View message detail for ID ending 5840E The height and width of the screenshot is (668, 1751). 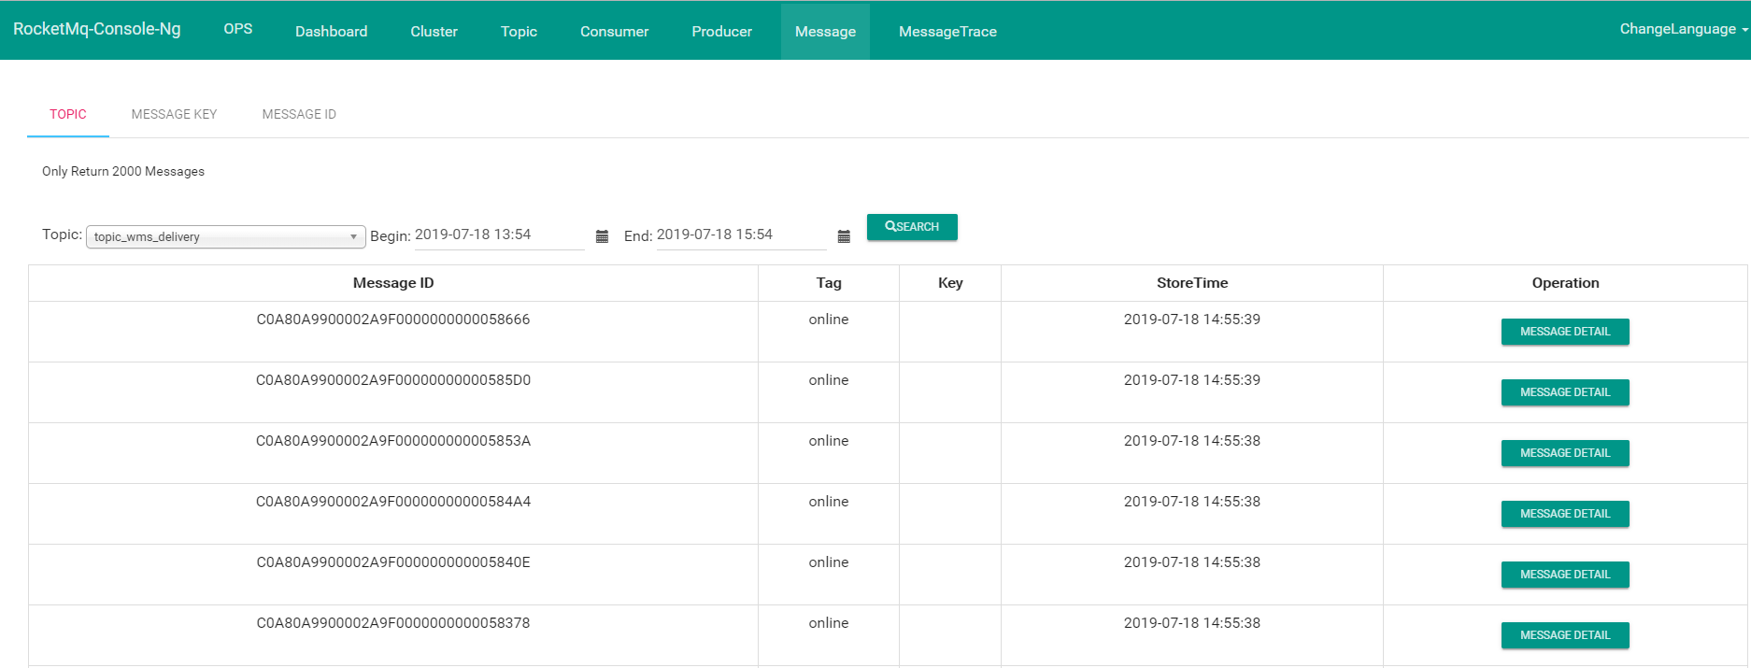(x=1565, y=575)
